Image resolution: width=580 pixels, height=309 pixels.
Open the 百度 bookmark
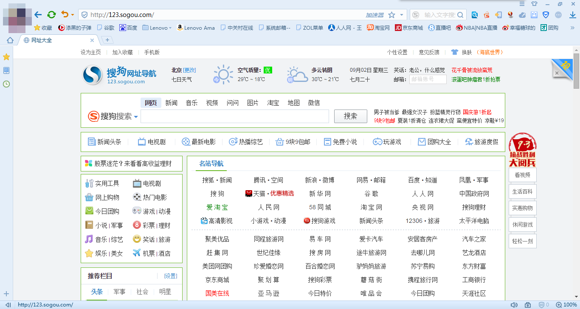click(128, 28)
